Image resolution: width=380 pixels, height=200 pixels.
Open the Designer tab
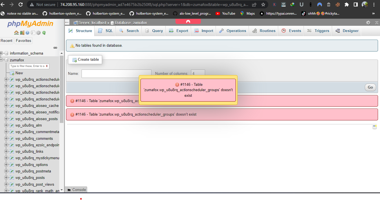pyautogui.click(x=347, y=31)
